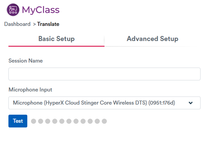Click the ninth microphone level dot
The height and width of the screenshot is (151, 213).
[x=90, y=121]
